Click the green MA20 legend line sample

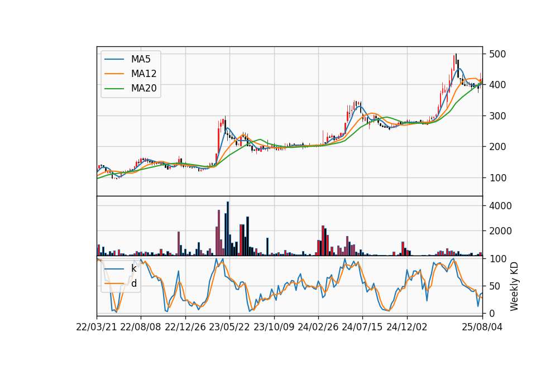[x=114, y=88]
